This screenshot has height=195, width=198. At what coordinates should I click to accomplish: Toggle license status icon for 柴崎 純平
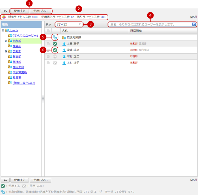55,50
